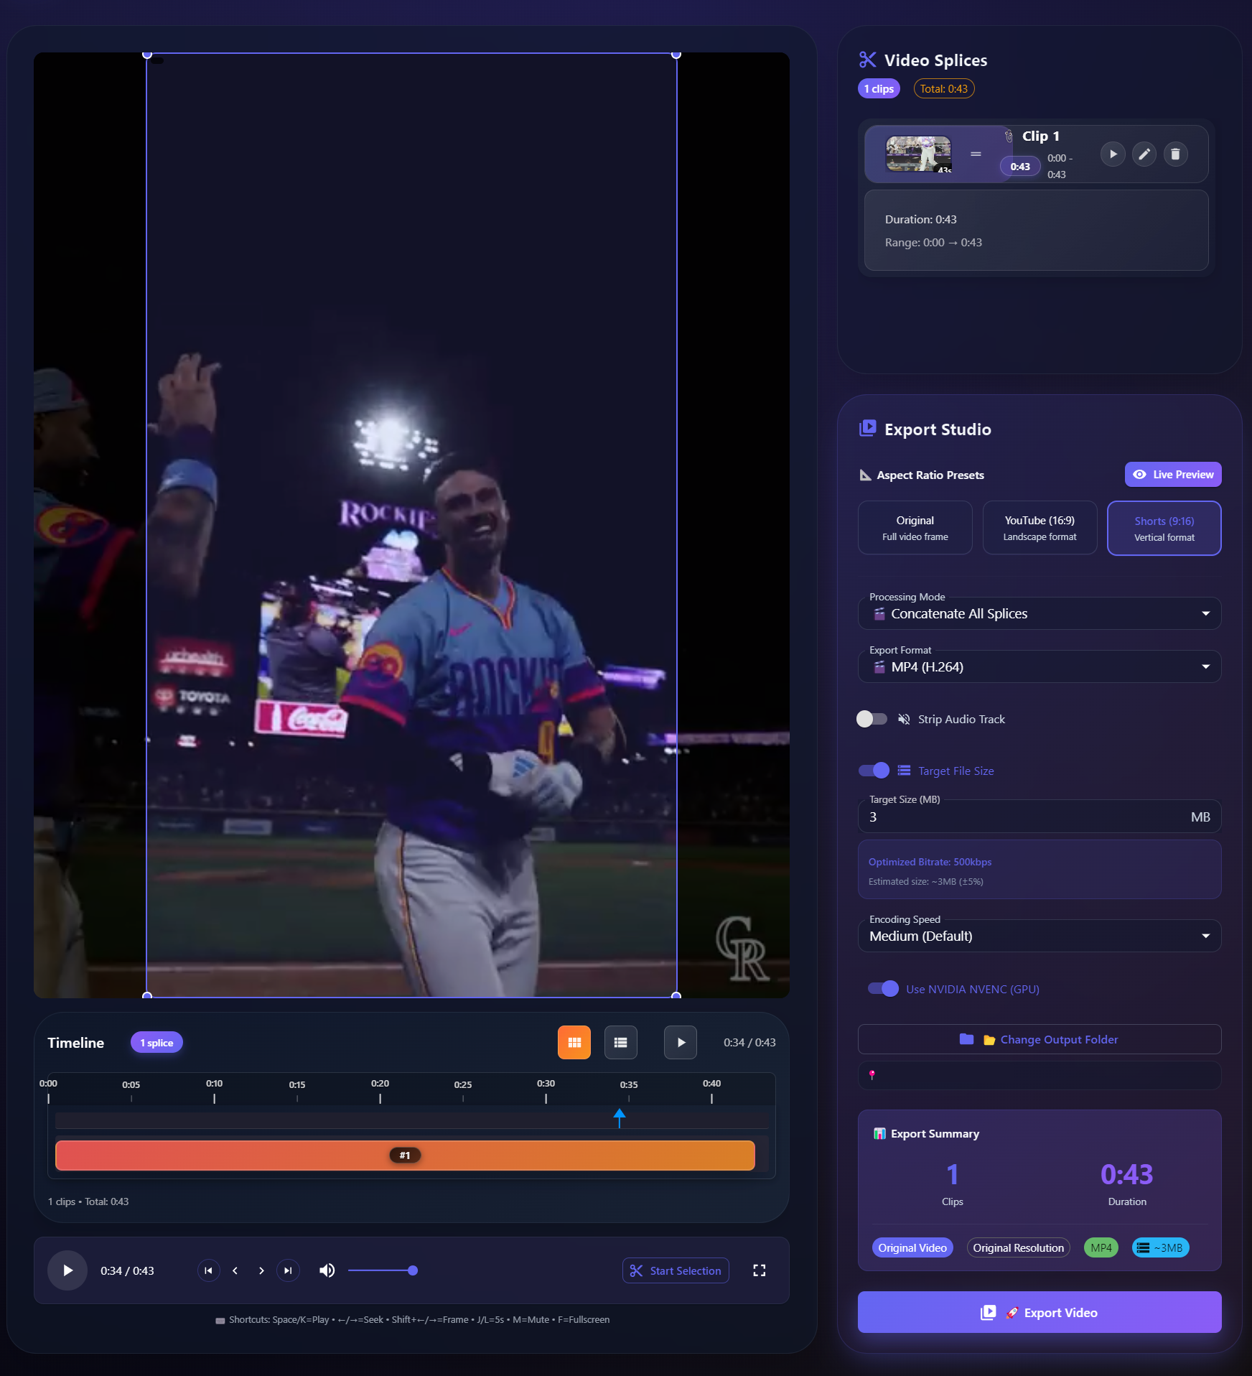This screenshot has height=1376, width=1252.
Task: Click MP4 summary tag
Action: pyautogui.click(x=1101, y=1247)
